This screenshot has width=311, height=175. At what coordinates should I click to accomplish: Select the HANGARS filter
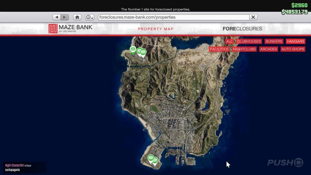pos(295,41)
